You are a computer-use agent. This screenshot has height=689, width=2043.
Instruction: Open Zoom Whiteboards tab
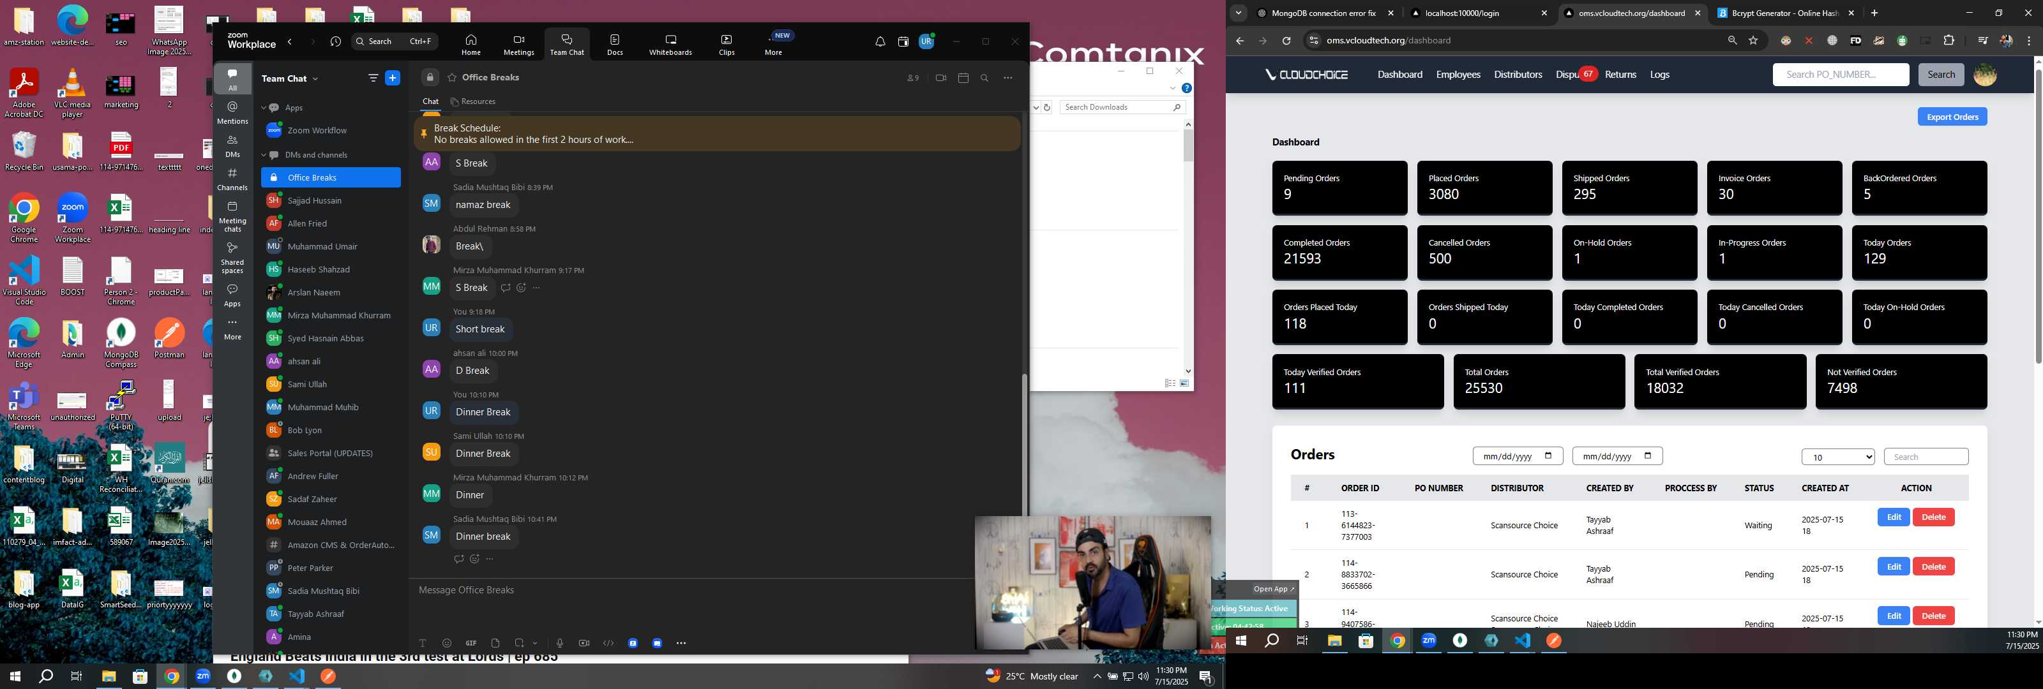click(670, 45)
